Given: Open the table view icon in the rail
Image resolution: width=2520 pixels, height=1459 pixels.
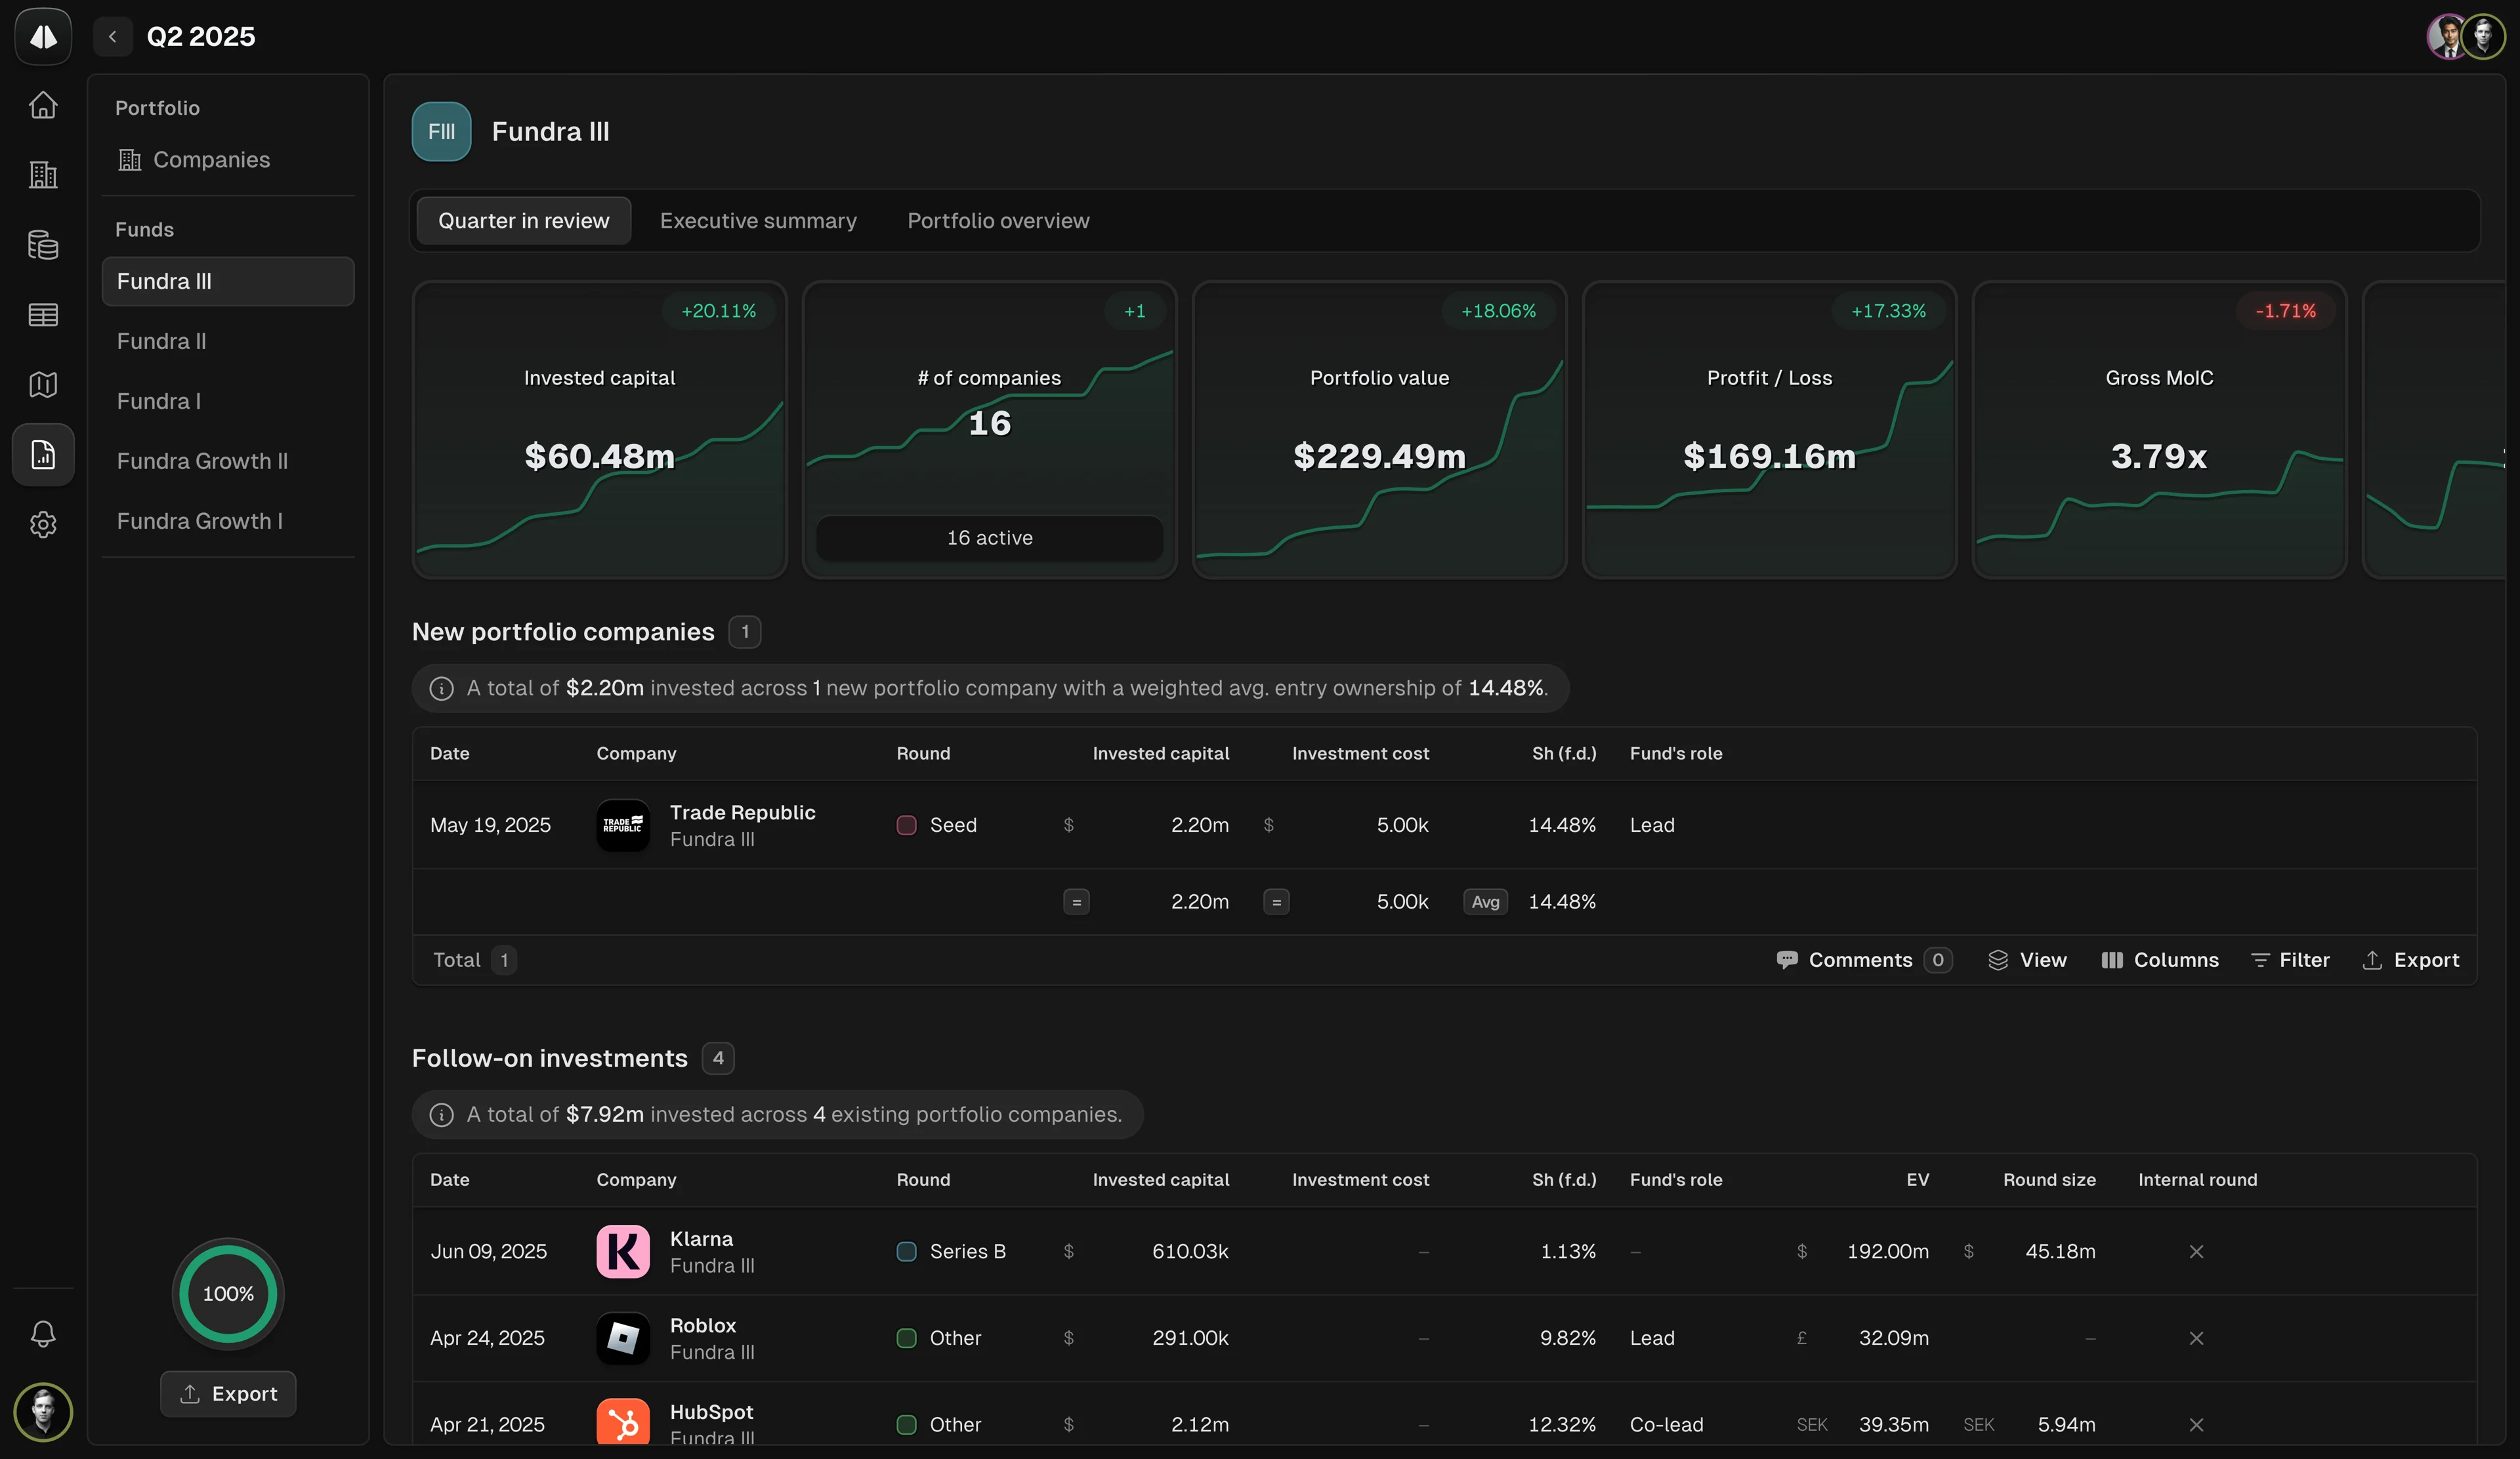Looking at the screenshot, I should (x=43, y=315).
